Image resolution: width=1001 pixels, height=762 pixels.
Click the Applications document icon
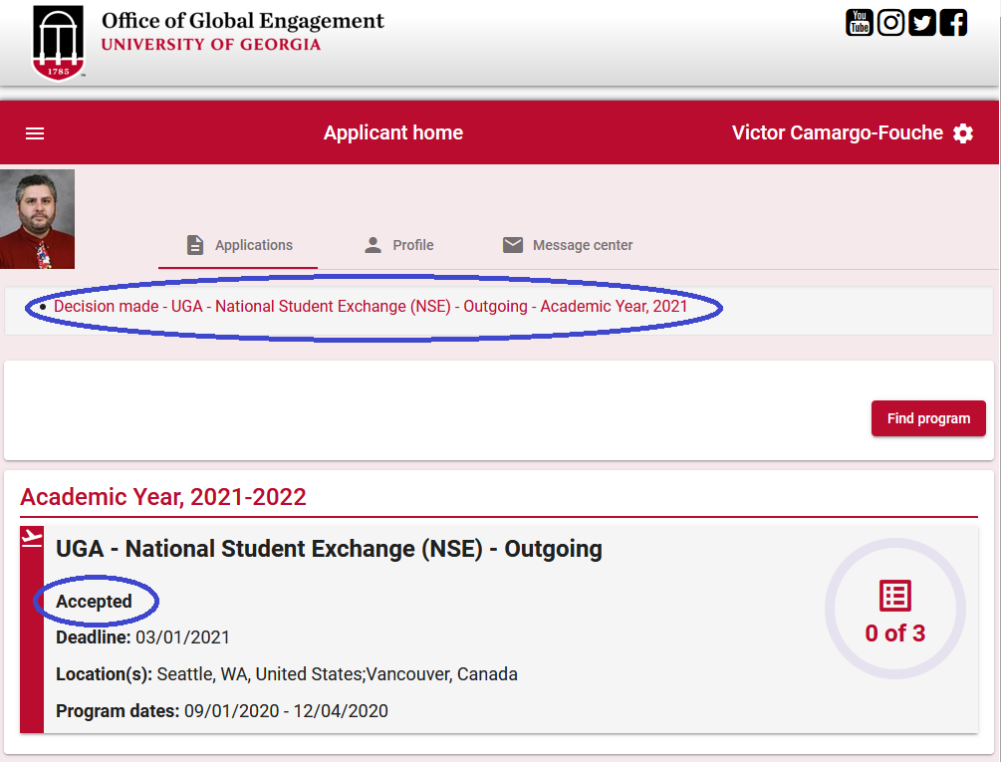195,245
